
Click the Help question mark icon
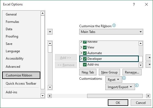click(x=134, y=4)
